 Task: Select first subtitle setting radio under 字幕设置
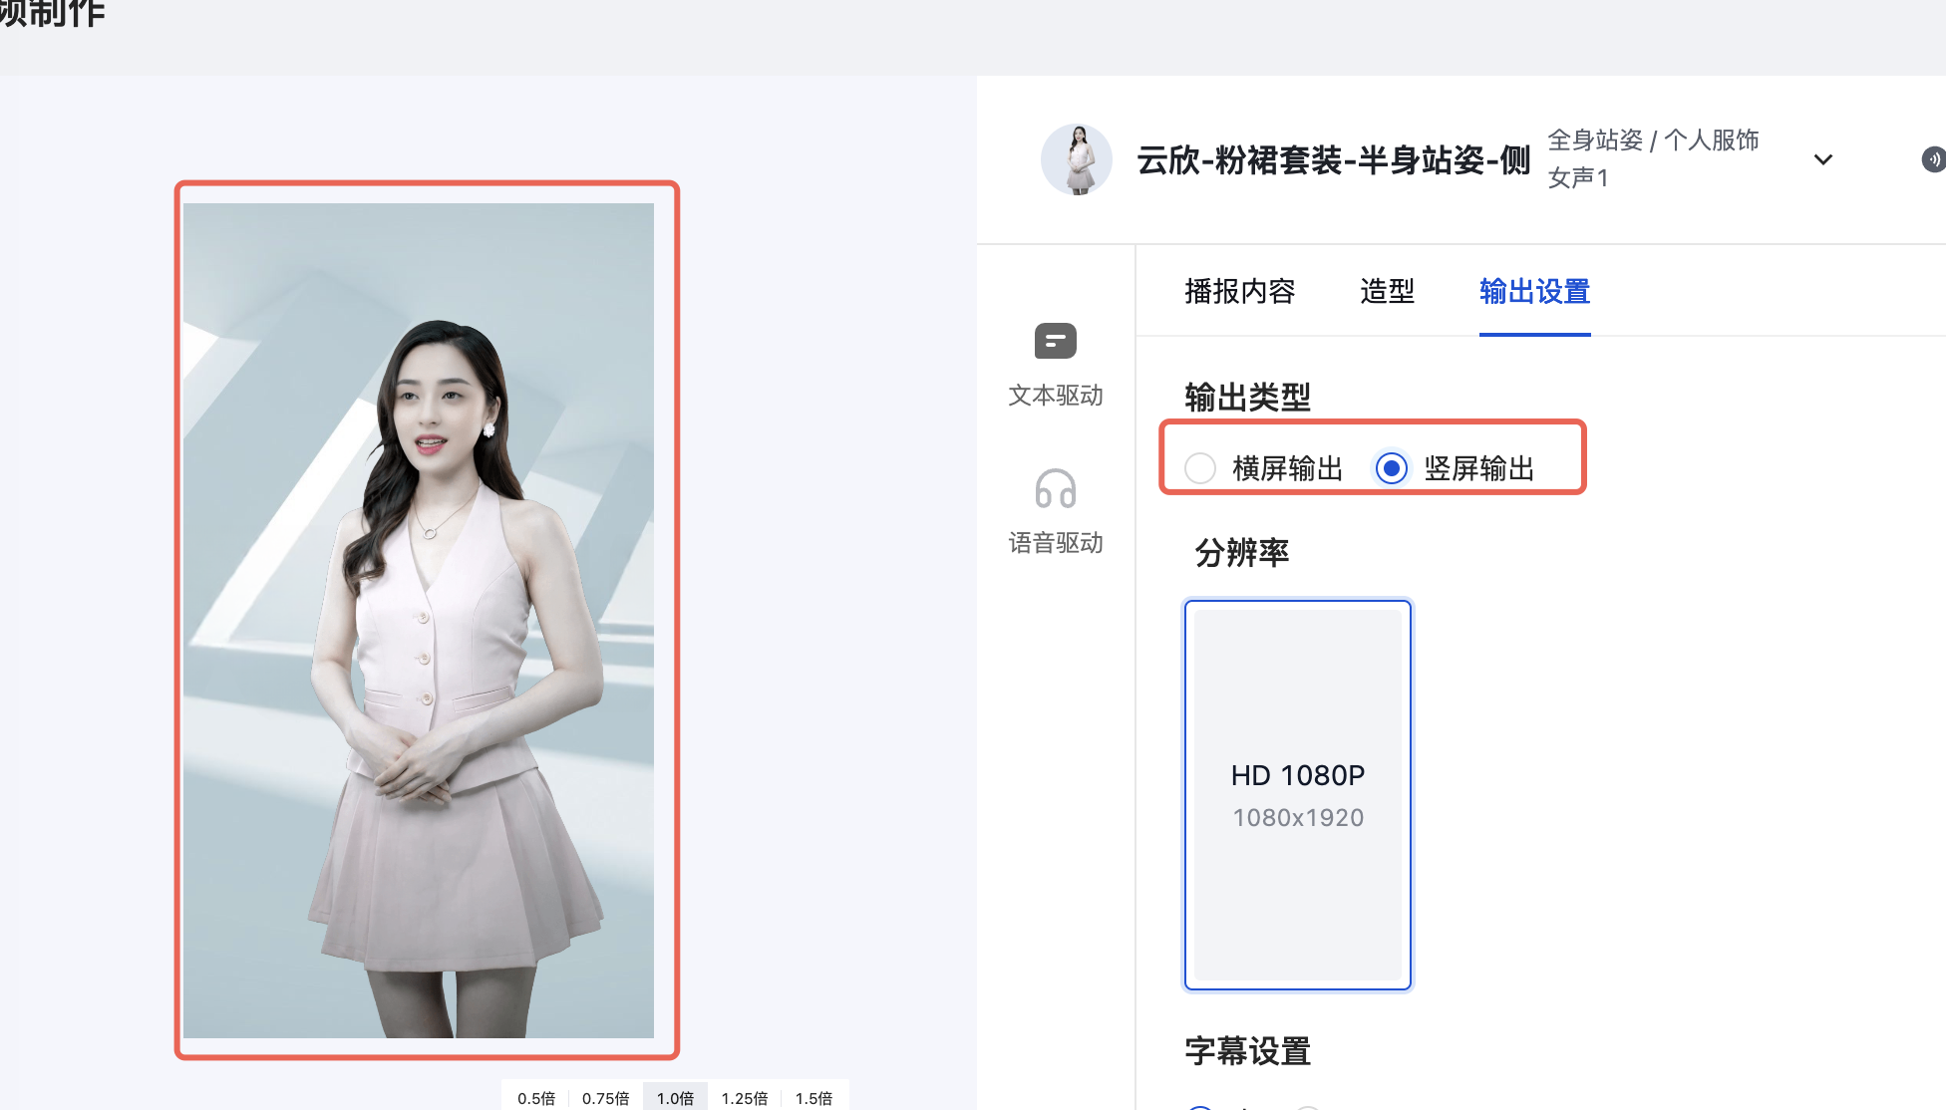[x=1200, y=1106]
